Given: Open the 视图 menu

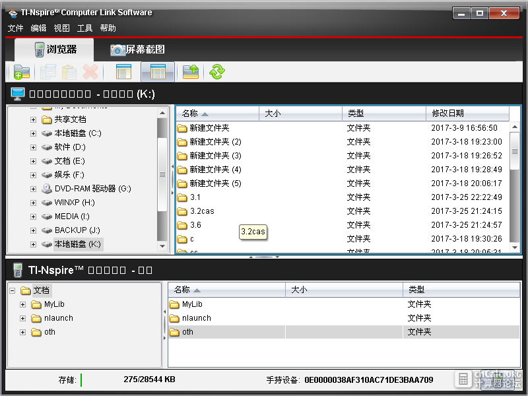Looking at the screenshot, I should (x=61, y=28).
